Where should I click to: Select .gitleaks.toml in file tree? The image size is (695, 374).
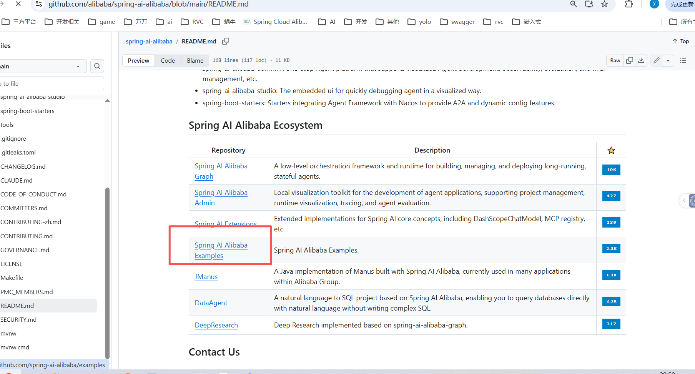point(18,152)
